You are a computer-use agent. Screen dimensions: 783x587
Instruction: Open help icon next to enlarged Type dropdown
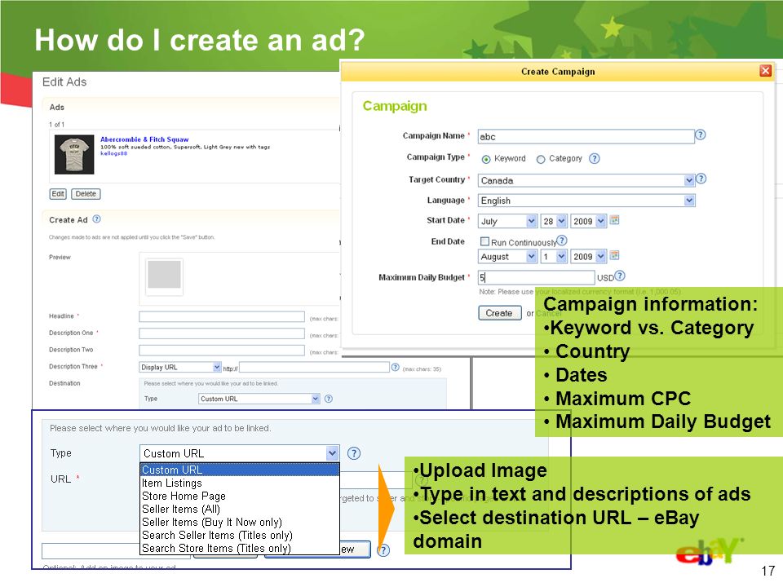353,453
